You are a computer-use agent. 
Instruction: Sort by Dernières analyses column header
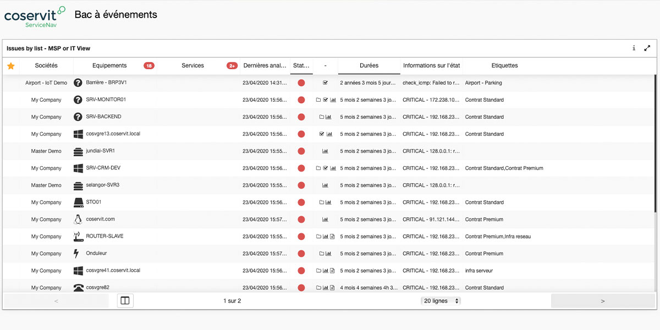[265, 65]
